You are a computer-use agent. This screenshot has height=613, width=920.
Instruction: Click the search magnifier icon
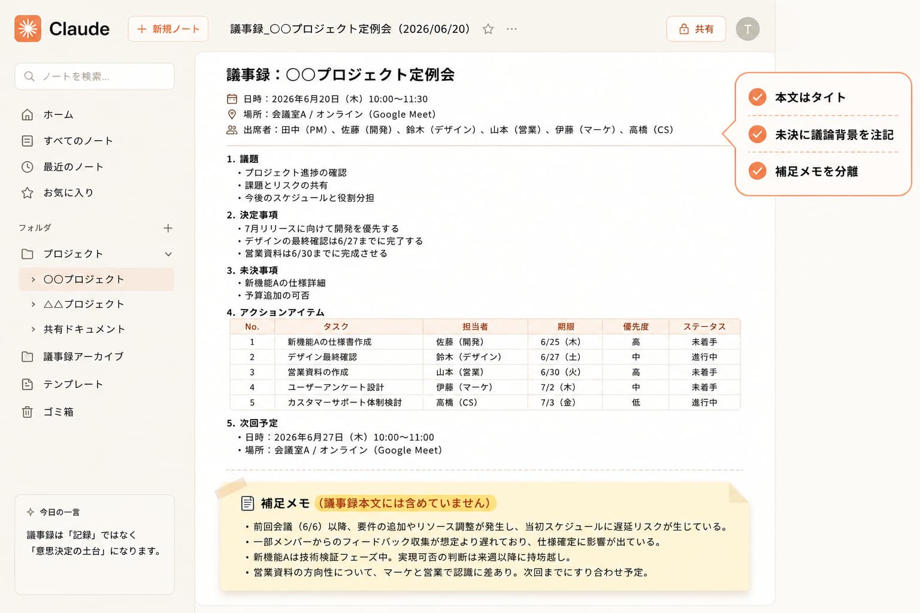29,76
